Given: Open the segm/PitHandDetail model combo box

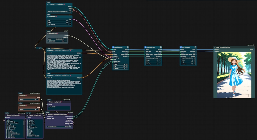Looking at the screenshot, I should 188,58.
